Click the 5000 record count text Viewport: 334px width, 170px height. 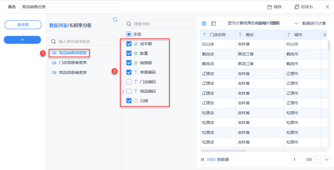point(211,159)
